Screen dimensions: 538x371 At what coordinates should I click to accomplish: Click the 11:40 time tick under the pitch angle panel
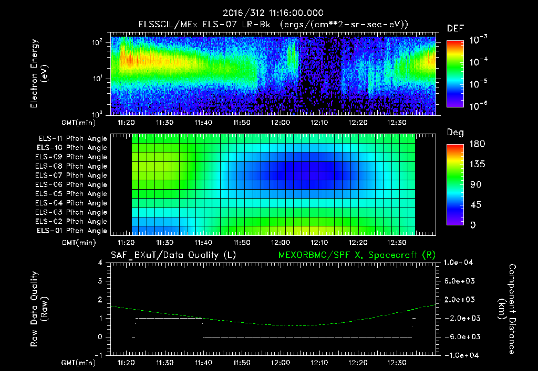click(203, 243)
